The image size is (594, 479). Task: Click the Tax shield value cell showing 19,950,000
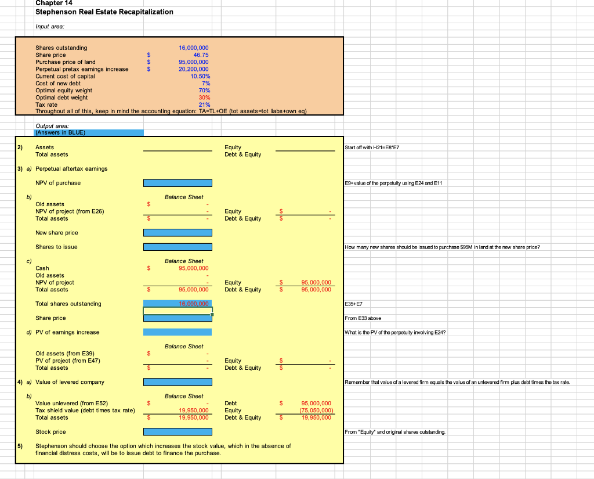coord(193,410)
